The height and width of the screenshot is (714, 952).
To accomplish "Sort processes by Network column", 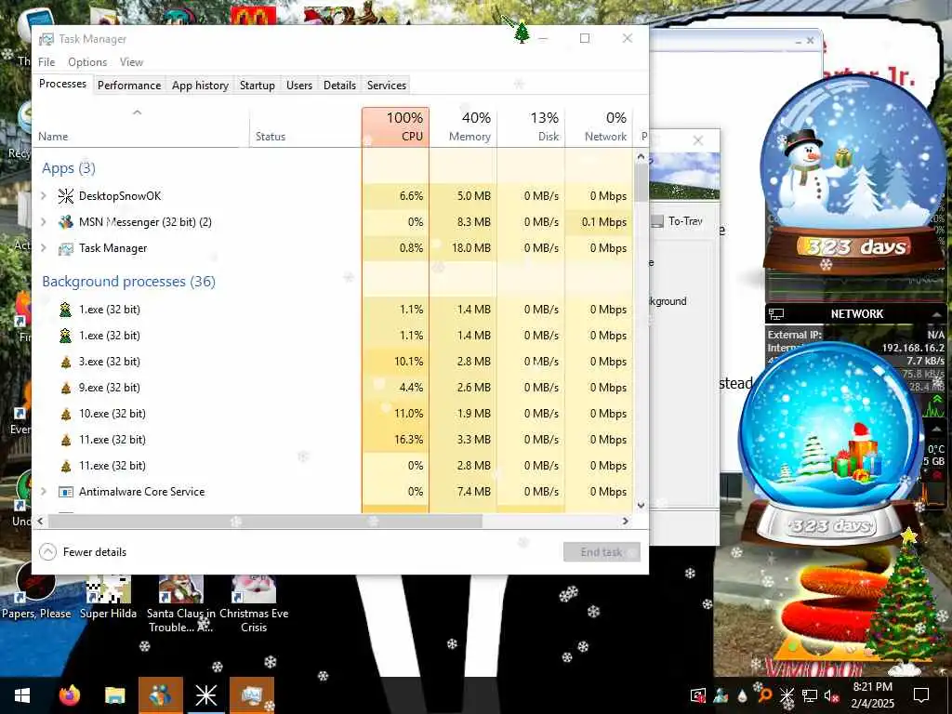I will tap(600, 126).
